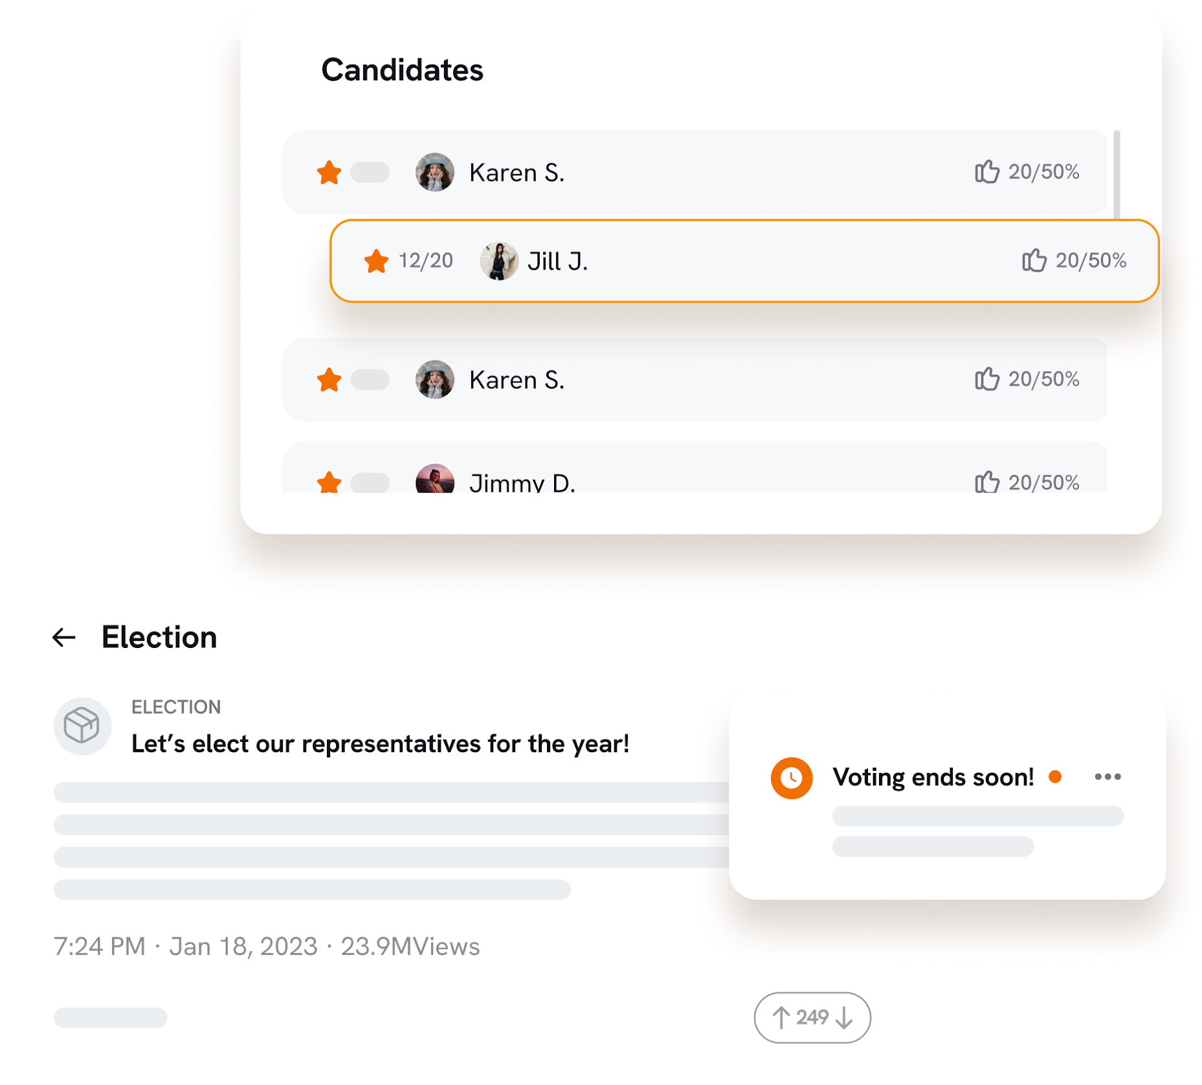Click the election box icon

[82, 726]
